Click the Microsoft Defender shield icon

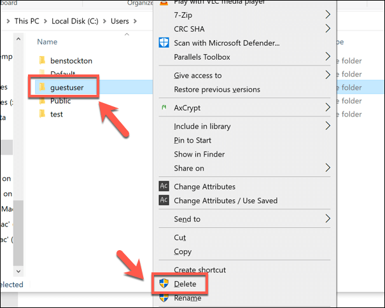point(163,43)
